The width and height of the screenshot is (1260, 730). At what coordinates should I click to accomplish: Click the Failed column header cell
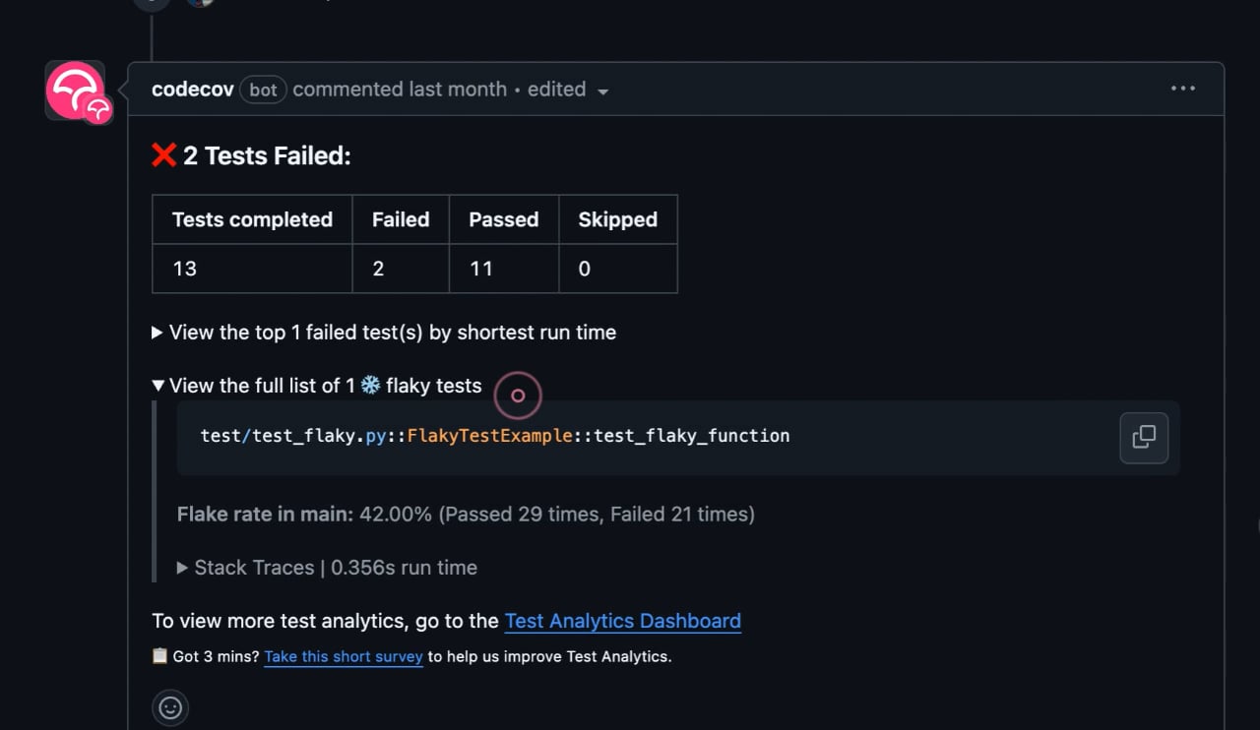(401, 219)
